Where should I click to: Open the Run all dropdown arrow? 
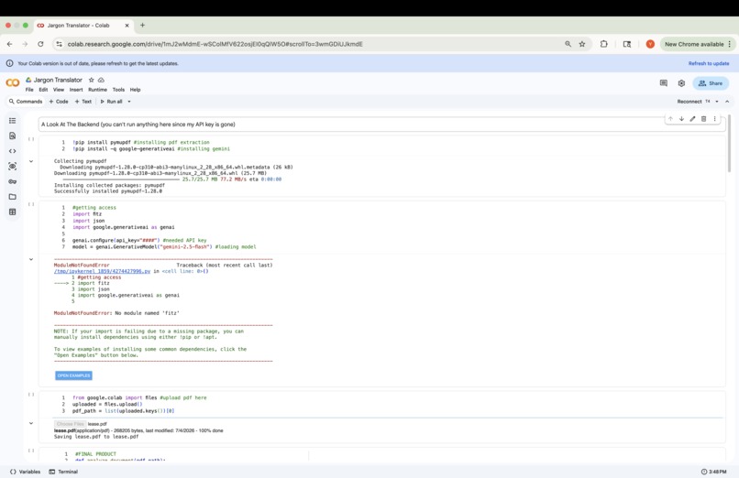click(129, 101)
